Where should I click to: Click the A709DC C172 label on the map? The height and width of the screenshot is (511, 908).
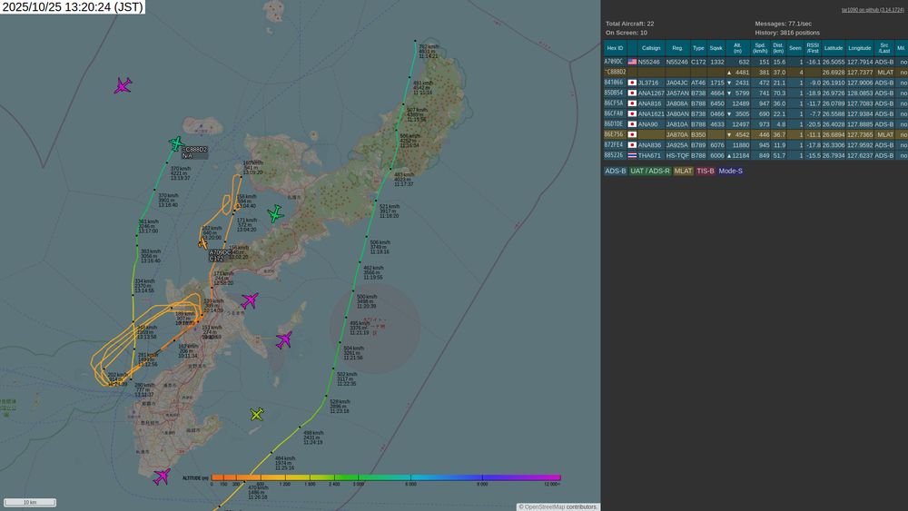click(220, 256)
